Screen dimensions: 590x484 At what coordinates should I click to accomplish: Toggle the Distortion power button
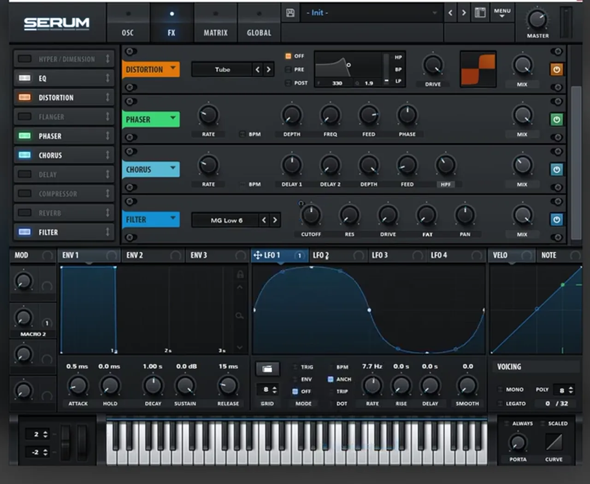click(556, 70)
